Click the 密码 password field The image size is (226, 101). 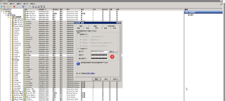pos(99,55)
